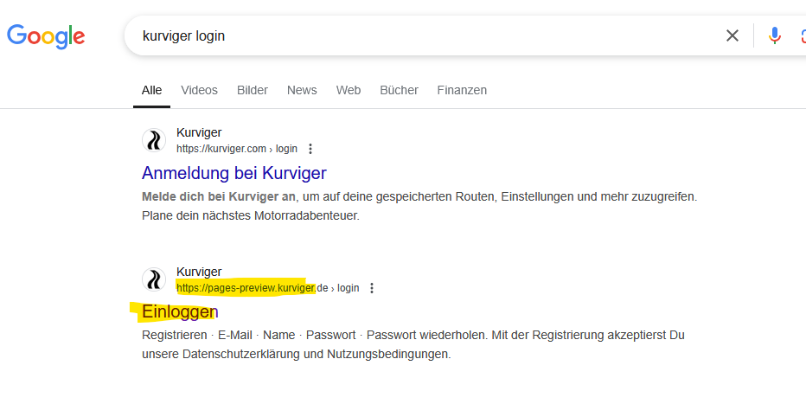Click Kurviger favicon for kurviger.com result
The width and height of the screenshot is (806, 404).
pyautogui.click(x=154, y=140)
